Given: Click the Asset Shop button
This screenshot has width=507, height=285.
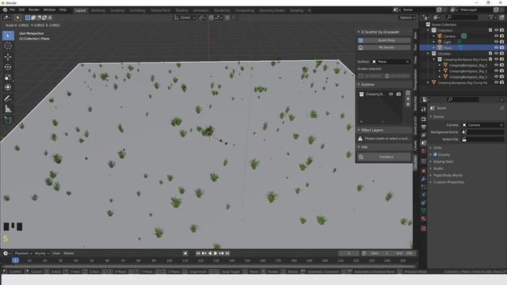Looking at the screenshot, I should coord(384,40).
